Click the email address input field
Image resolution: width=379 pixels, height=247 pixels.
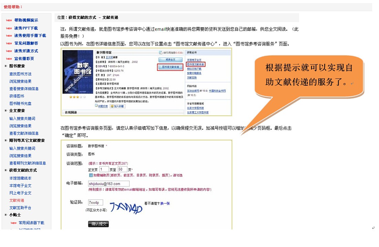109,184
